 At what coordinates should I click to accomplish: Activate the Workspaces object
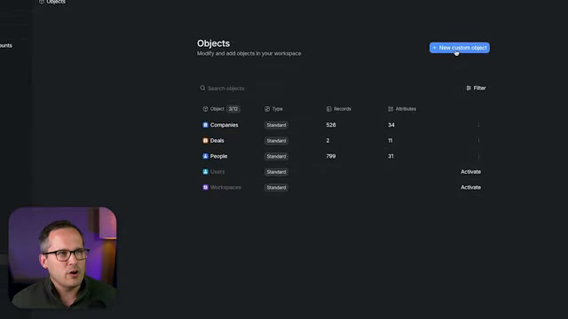(x=470, y=187)
